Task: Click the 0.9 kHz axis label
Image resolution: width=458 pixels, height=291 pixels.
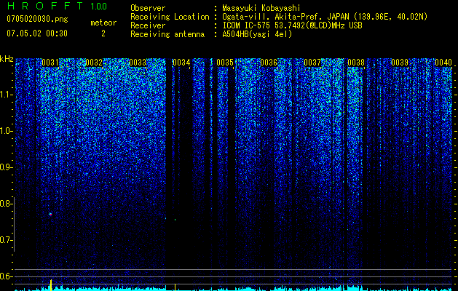Action: 6,167
